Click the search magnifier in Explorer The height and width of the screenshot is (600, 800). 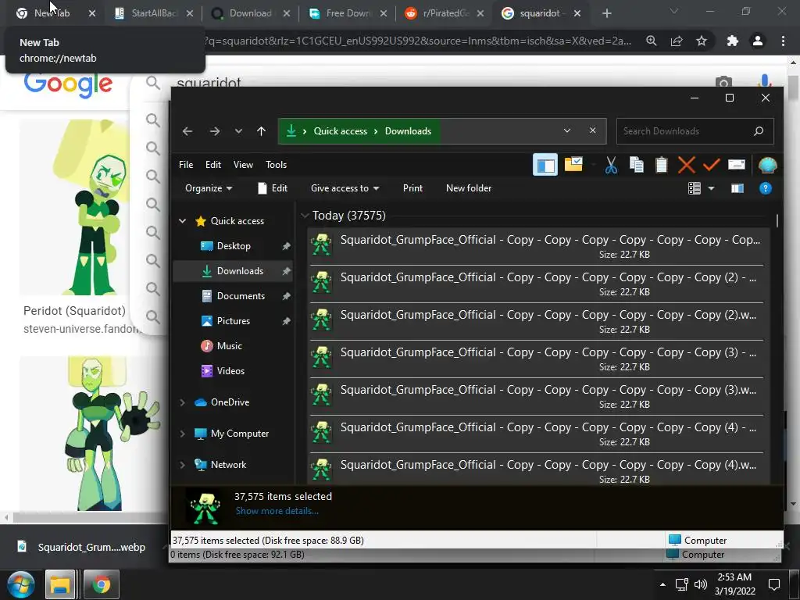point(759,131)
